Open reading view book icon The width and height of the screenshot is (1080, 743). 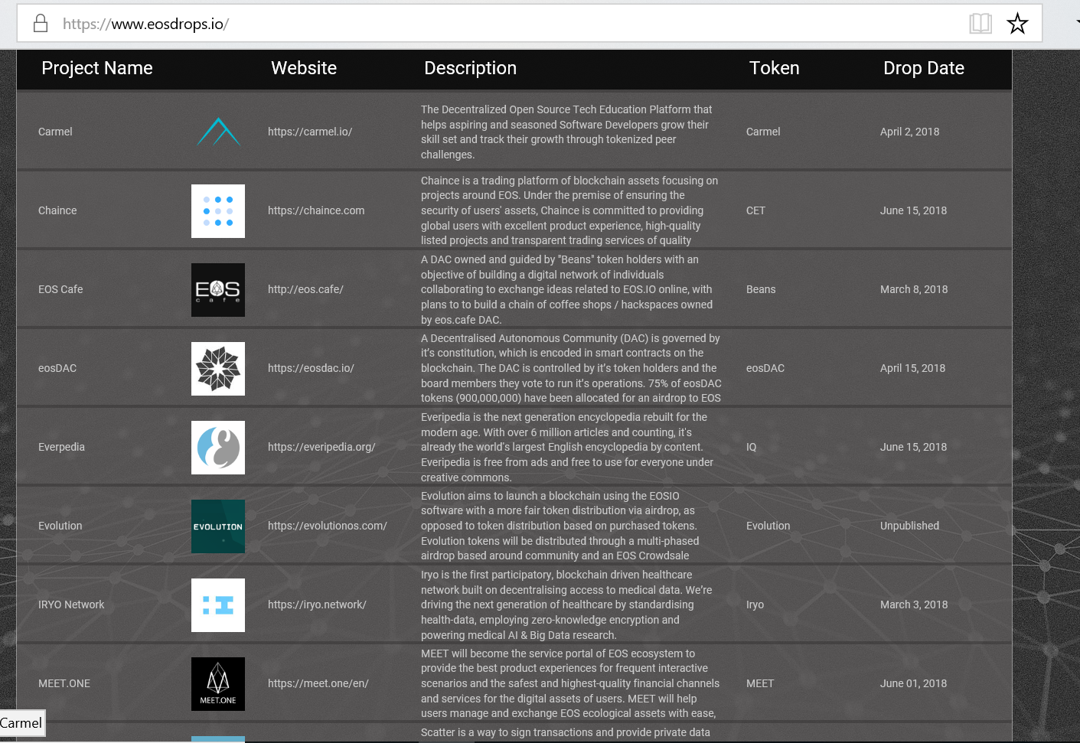[980, 24]
